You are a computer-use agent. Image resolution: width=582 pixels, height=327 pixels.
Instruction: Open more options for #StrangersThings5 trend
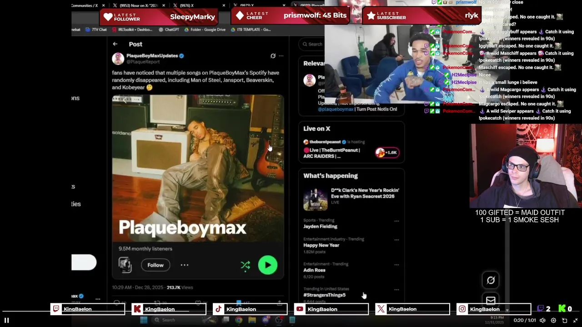[x=396, y=290]
